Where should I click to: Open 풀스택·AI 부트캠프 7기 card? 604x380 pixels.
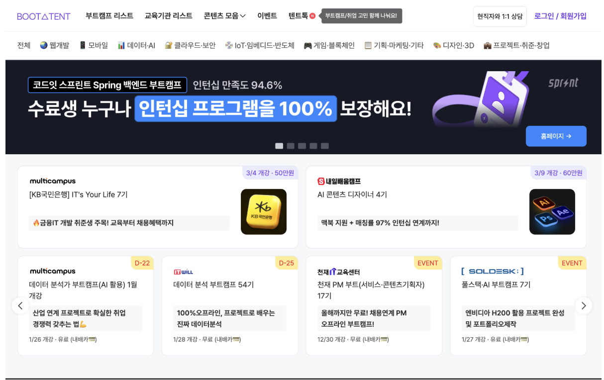(x=496, y=285)
